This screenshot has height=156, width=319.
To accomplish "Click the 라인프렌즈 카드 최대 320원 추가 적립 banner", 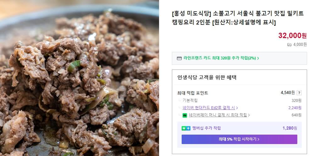I will pos(239,58).
